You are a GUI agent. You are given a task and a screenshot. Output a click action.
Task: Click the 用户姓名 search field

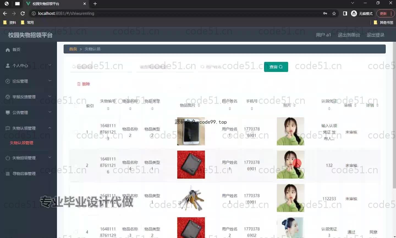click(x=230, y=67)
